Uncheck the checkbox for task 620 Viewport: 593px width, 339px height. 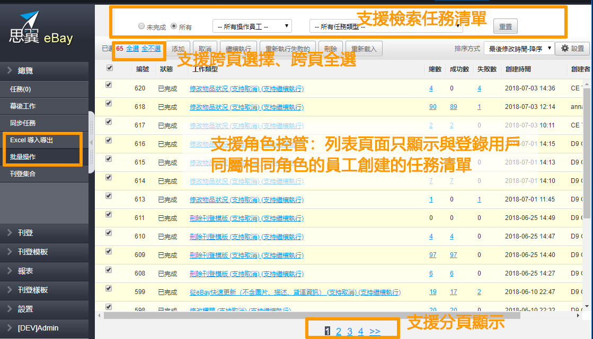pos(109,85)
